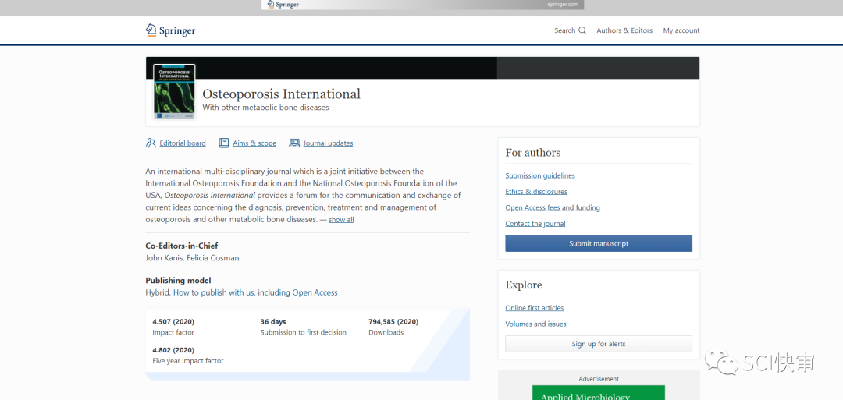The height and width of the screenshot is (400, 843).
Task: Click Contact the journal link
Action: (x=535, y=224)
